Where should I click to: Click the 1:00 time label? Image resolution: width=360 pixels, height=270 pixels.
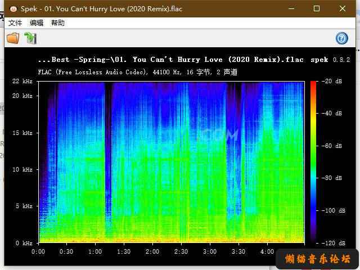coord(95,251)
